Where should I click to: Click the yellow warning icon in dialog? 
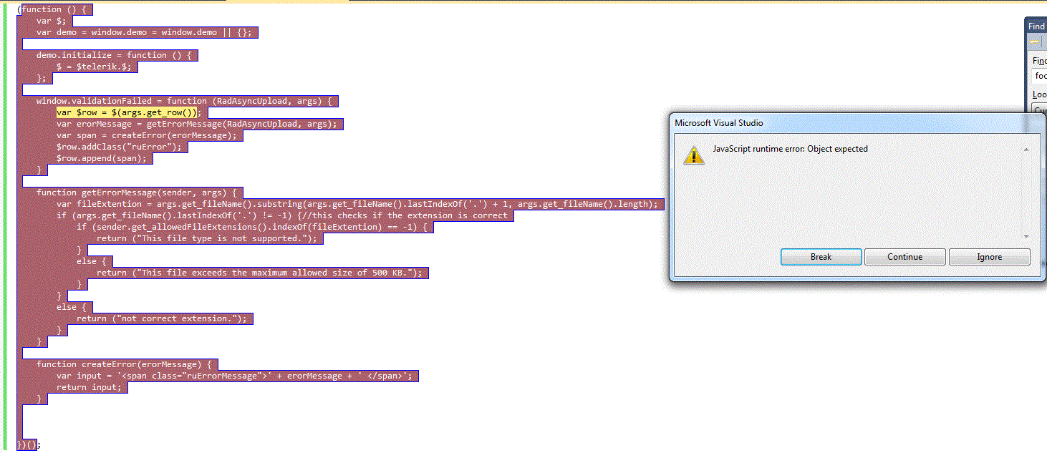(x=693, y=155)
